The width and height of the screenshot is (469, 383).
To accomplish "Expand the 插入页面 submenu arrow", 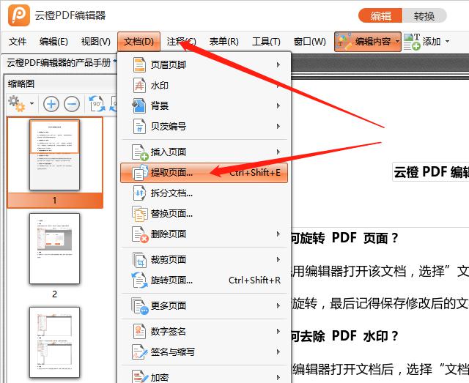I will click(x=278, y=152).
